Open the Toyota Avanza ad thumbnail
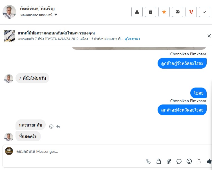Image resolution: width=212 pixels, height=170 pixels. coord(9,36)
